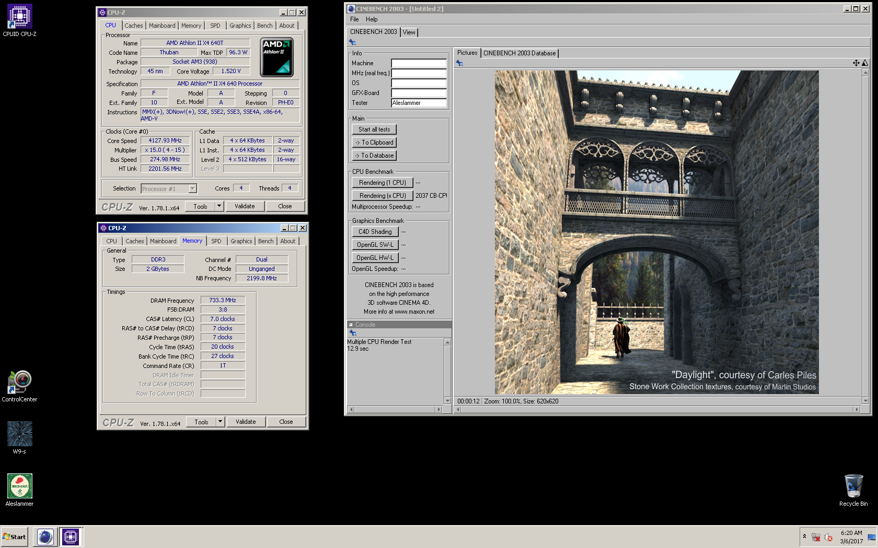Screen dimensions: 878x548
Task: Click the CINEBENCH taskbar icon
Action: click(x=45, y=537)
